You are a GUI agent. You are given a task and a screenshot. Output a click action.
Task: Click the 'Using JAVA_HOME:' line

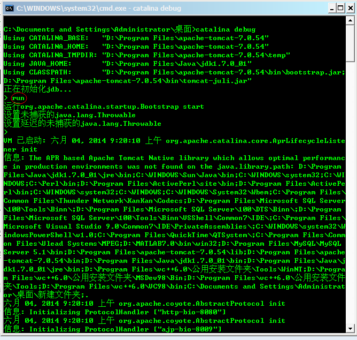[128, 64]
